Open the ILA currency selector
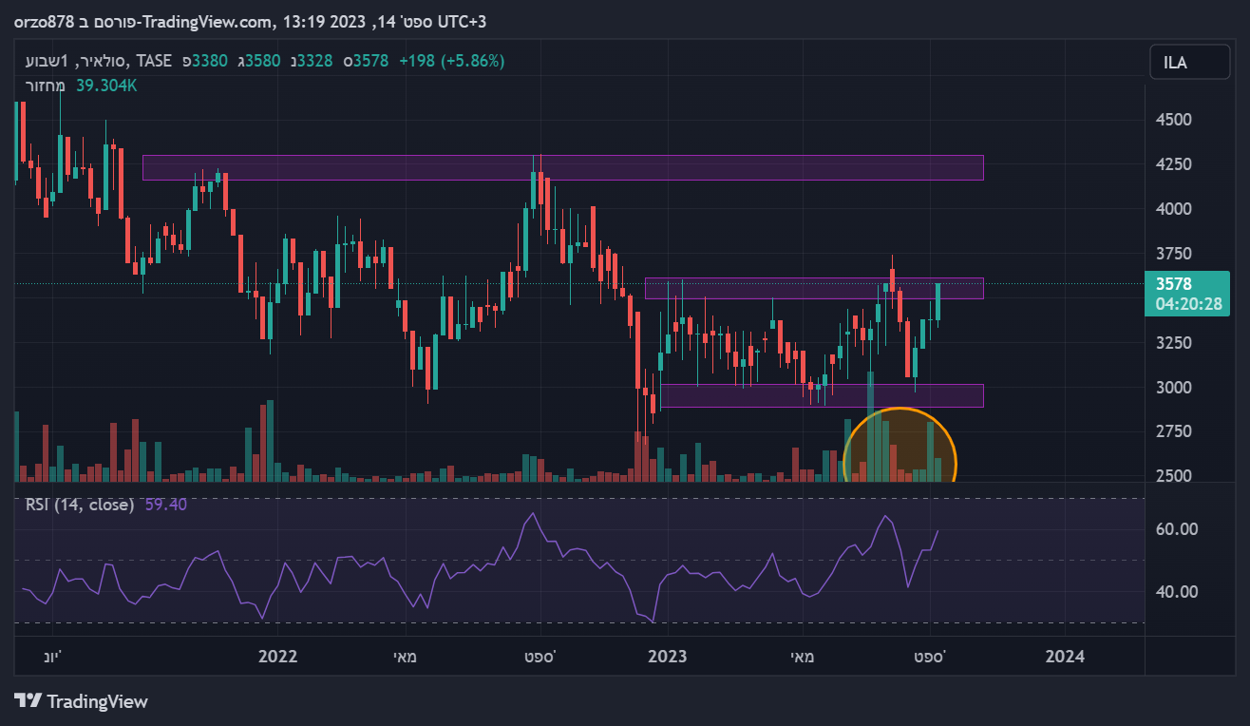The image size is (1250, 726). [1187, 64]
